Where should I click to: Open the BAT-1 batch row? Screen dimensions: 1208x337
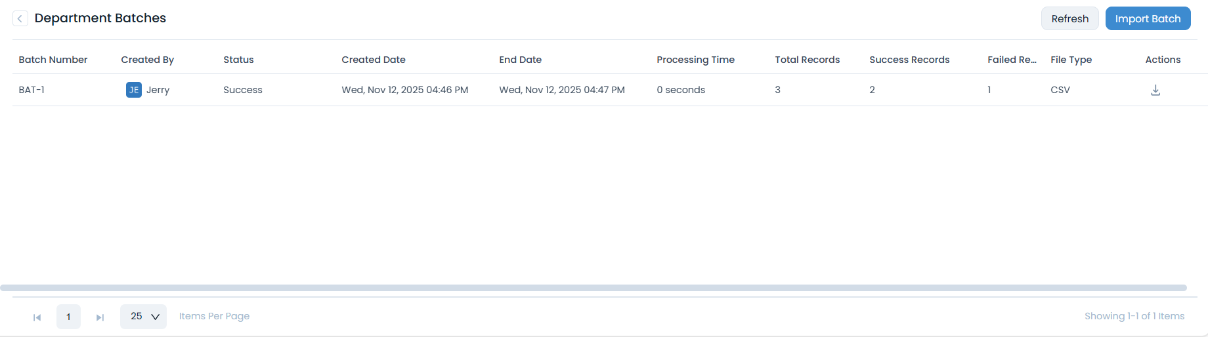32,90
